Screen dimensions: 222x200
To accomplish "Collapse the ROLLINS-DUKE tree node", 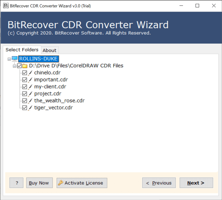I will [9, 59].
